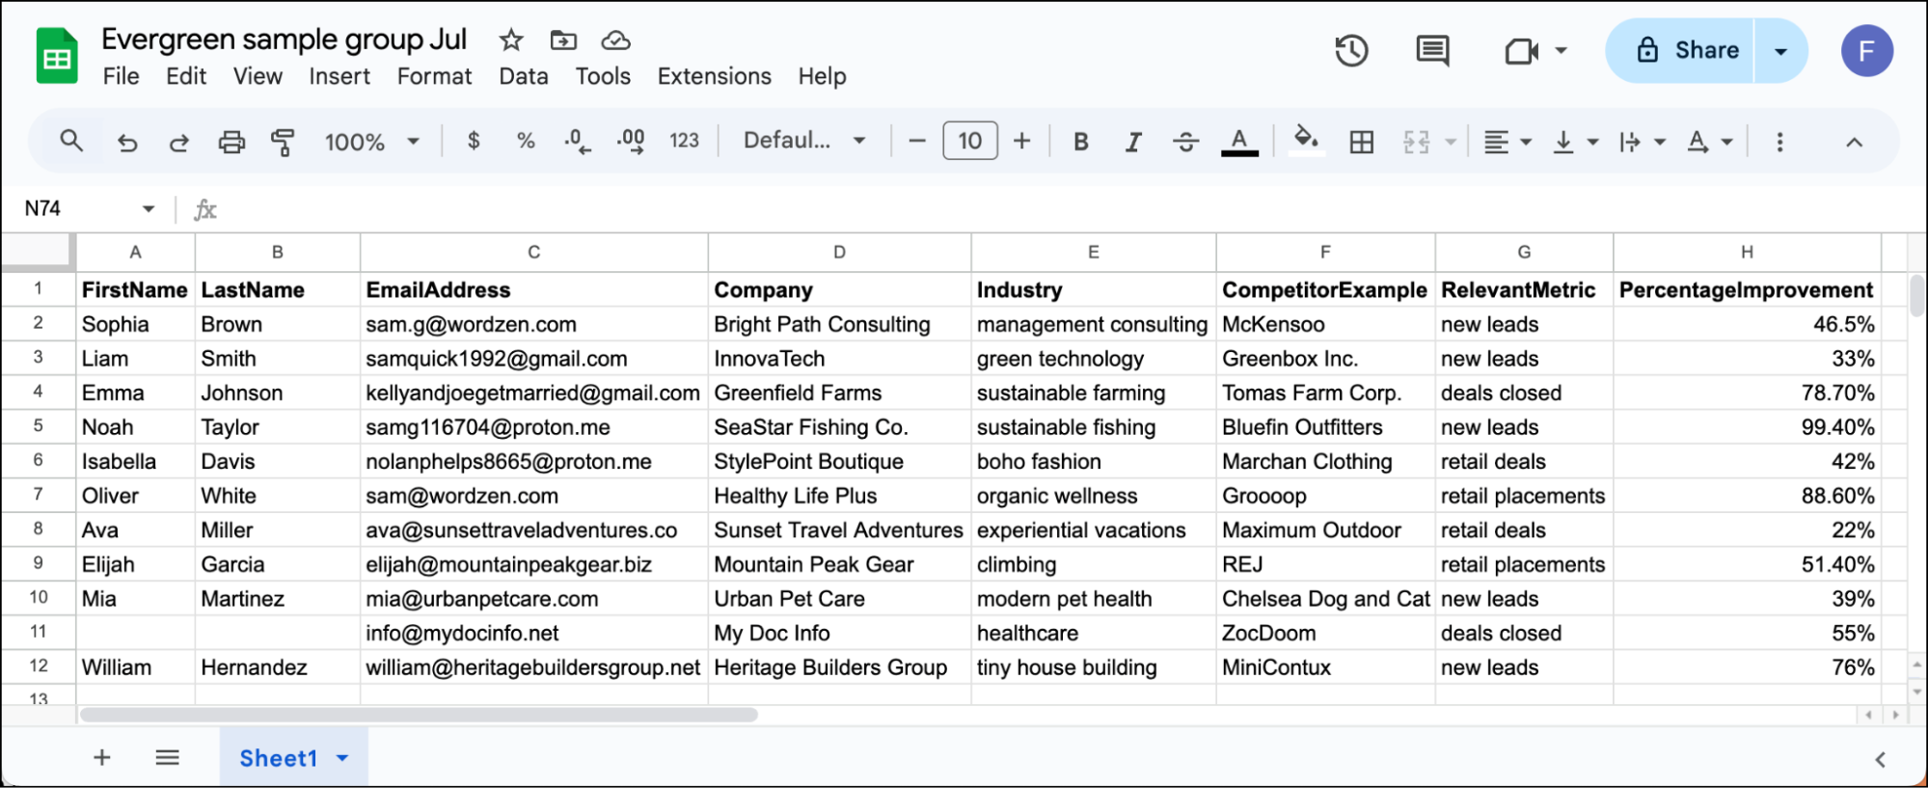This screenshot has width=1928, height=788.
Task: Open the Google Sheets home icon
Action: tap(57, 56)
